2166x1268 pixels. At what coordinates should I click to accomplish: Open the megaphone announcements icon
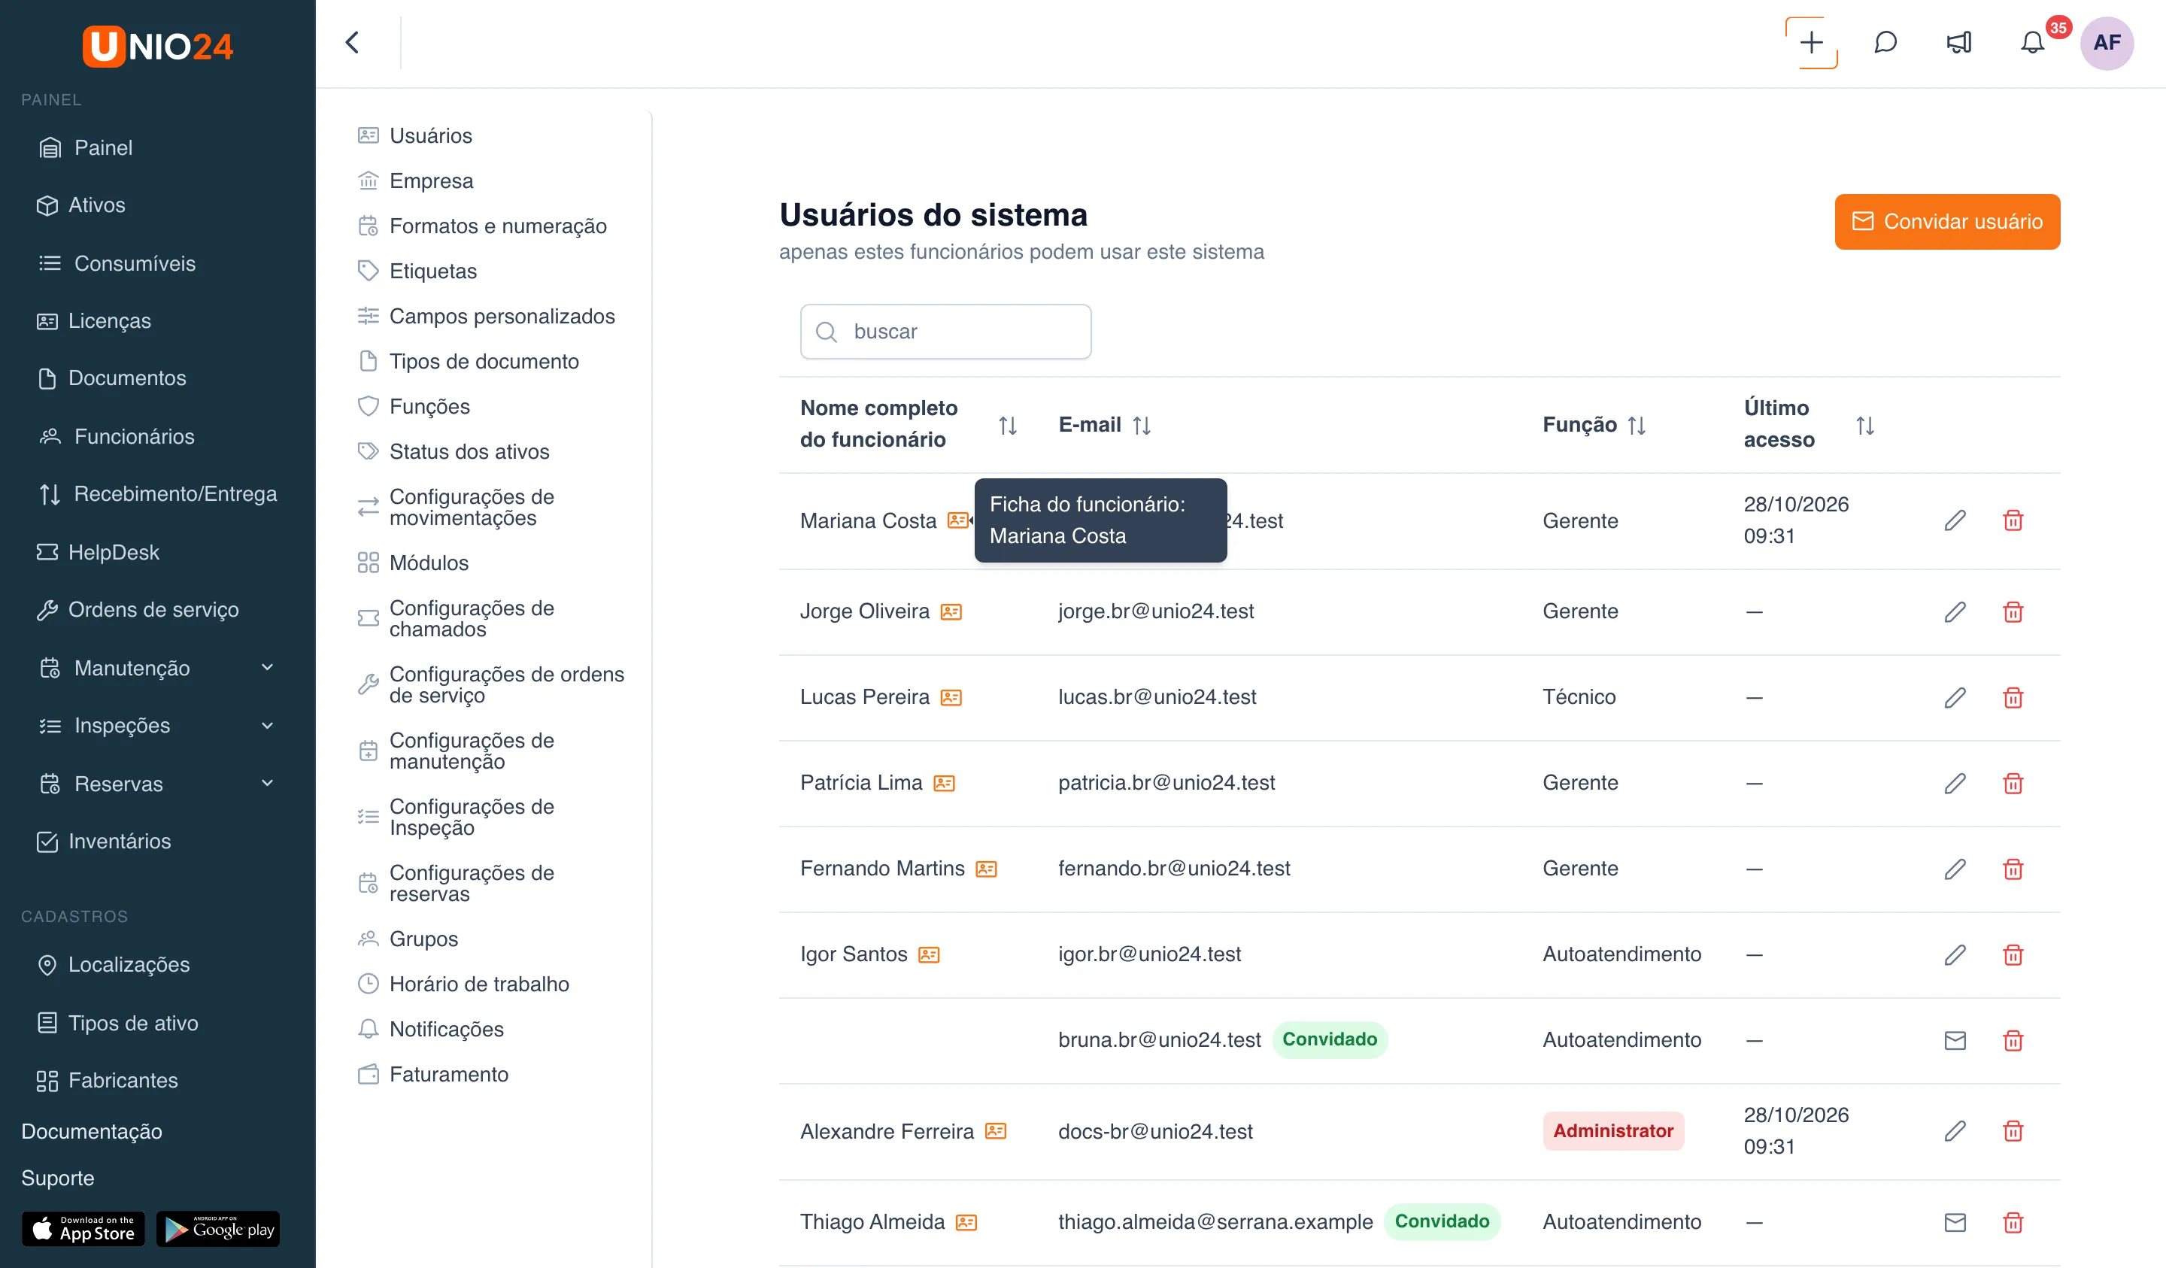click(x=1959, y=42)
